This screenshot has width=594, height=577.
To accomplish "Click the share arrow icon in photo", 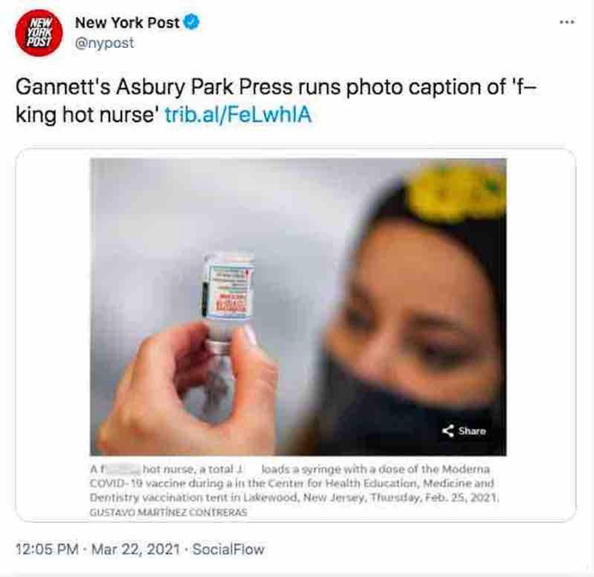I will tap(448, 431).
